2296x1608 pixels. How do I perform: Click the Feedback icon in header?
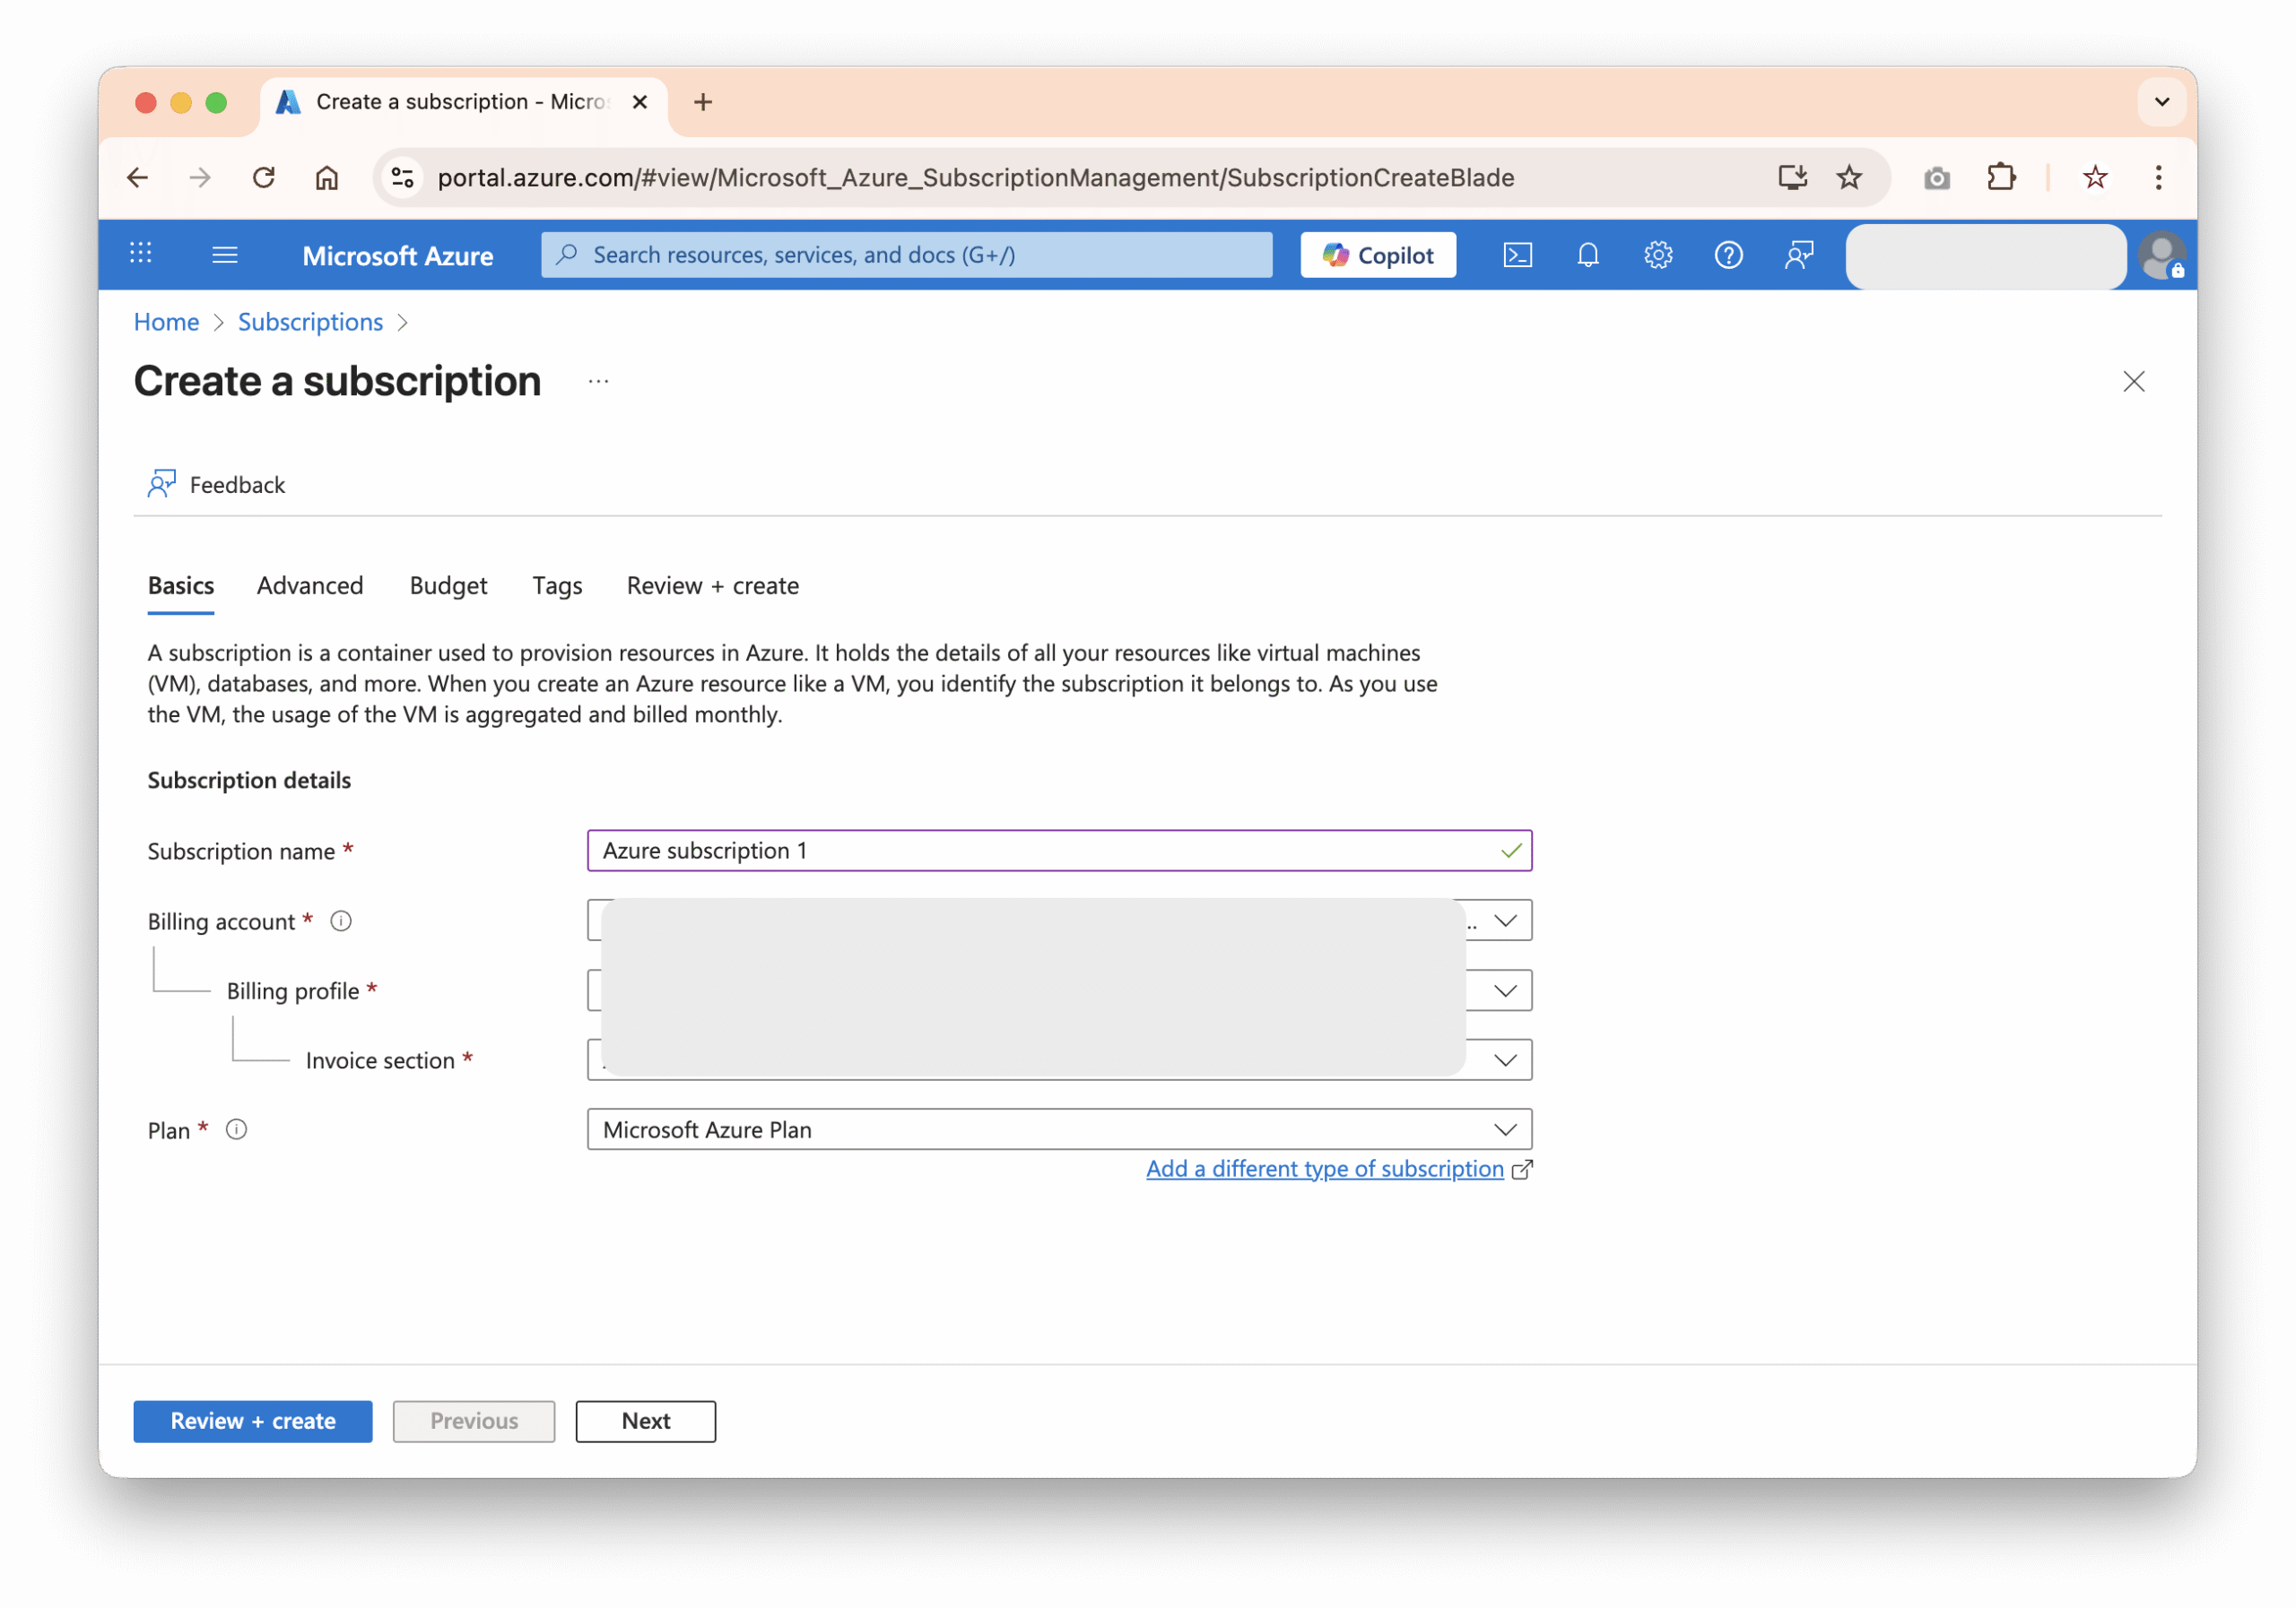[1799, 255]
